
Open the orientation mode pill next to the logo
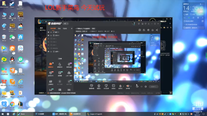coord(66,24)
